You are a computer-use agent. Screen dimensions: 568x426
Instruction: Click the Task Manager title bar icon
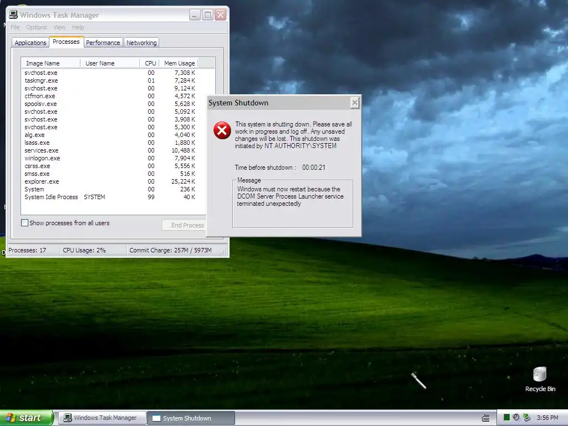13,14
